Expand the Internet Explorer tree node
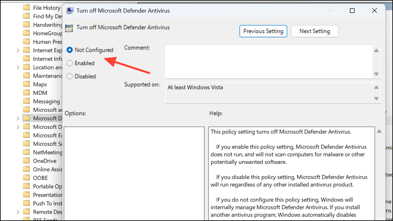The width and height of the screenshot is (393, 221). pyautogui.click(x=19, y=50)
